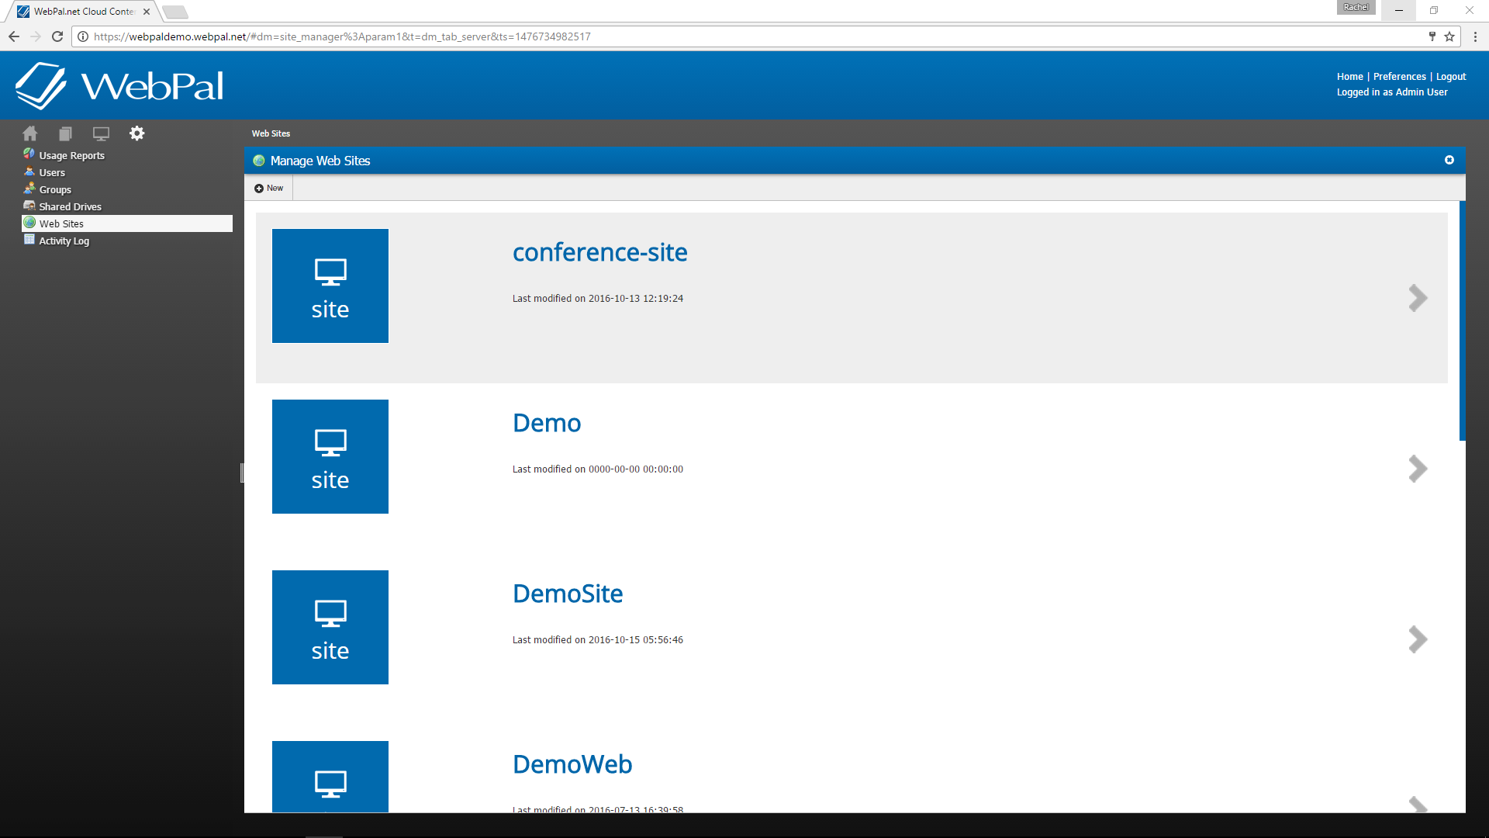The width and height of the screenshot is (1489, 838).
Task: Open a new browser tab
Action: pos(175,12)
